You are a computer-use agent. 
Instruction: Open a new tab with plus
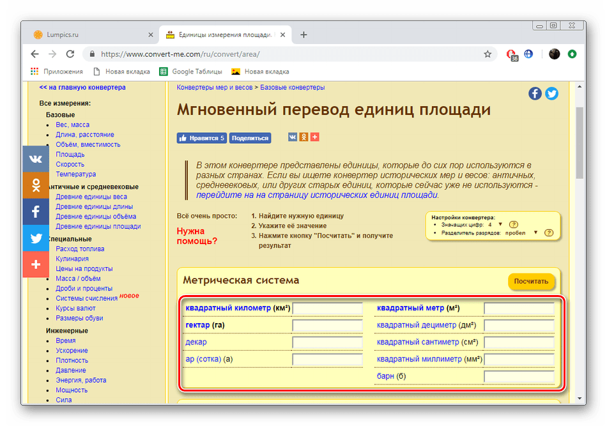pos(304,35)
